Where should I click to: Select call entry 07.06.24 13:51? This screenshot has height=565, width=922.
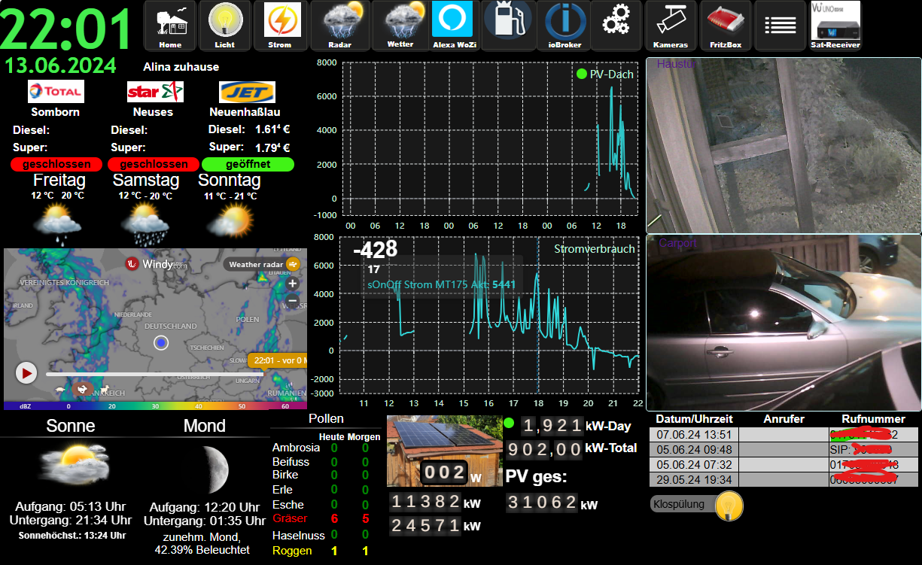[x=784, y=435]
